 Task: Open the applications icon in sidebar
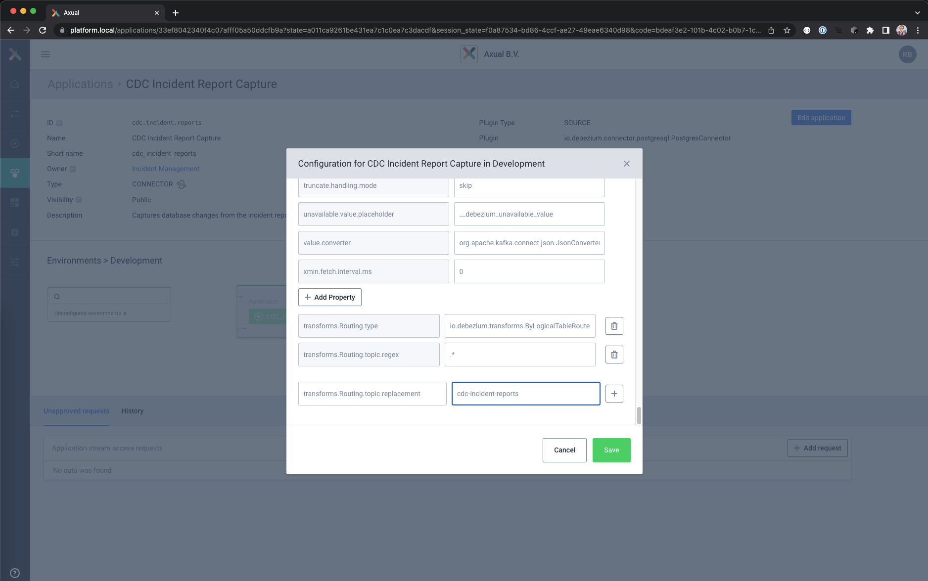coord(15,173)
